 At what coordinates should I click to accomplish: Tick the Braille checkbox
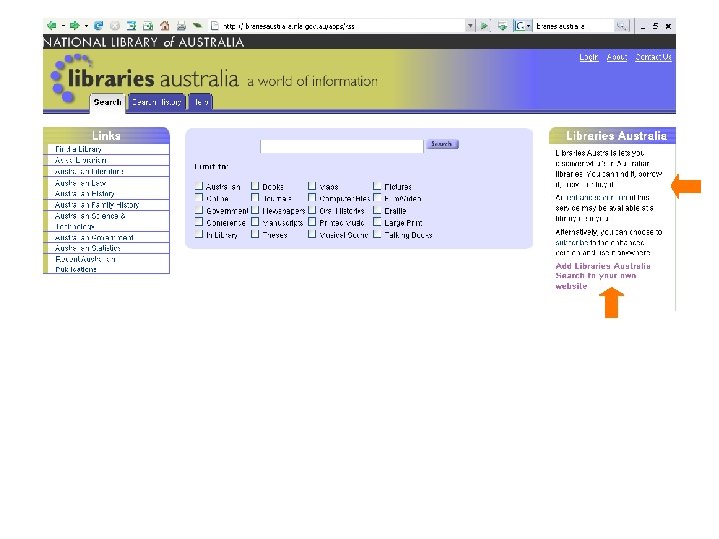coord(377,210)
